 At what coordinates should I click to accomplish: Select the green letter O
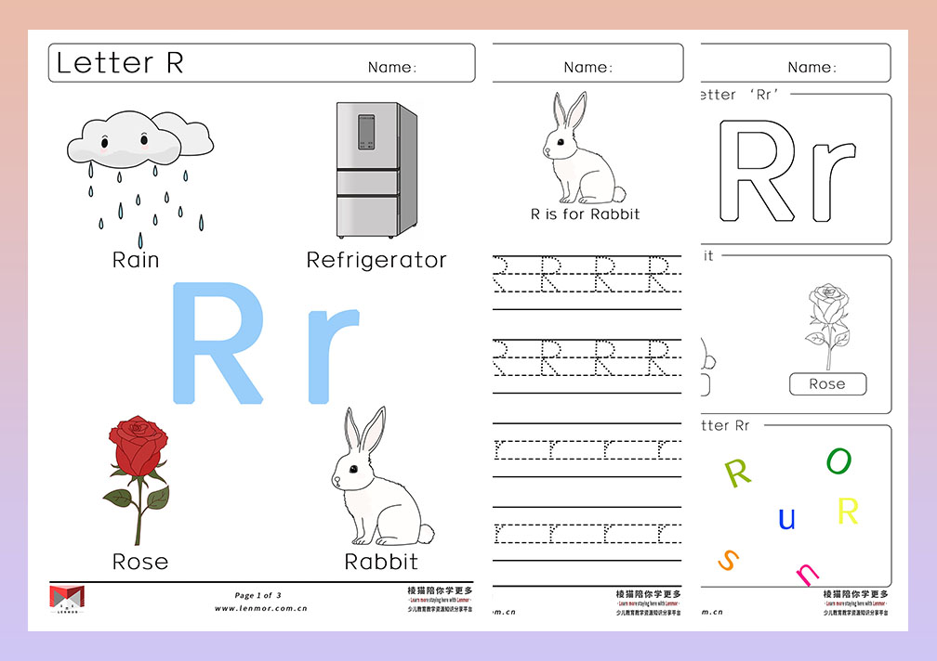(838, 460)
